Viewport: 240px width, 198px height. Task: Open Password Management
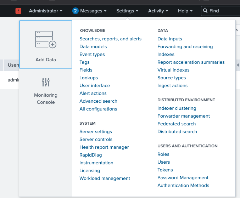(183, 178)
